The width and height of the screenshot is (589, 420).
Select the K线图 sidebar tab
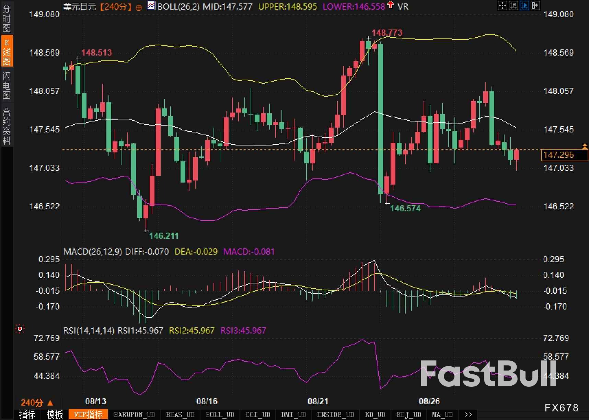point(7,51)
